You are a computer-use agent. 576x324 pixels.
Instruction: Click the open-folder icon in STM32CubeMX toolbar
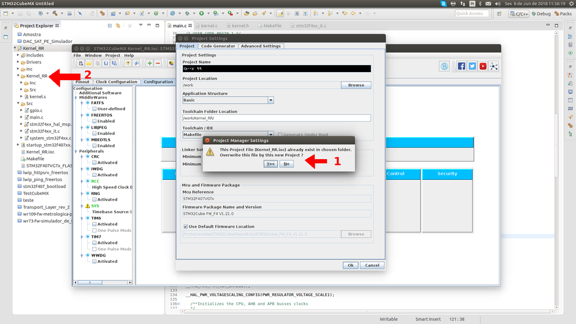click(89, 63)
